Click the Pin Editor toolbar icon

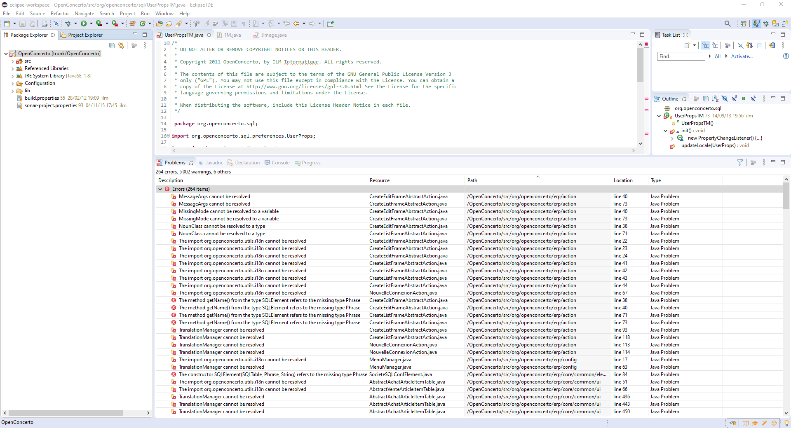click(x=330, y=23)
